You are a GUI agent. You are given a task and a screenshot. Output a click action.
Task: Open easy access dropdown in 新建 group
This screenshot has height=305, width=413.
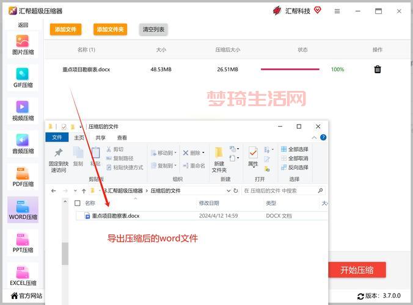(234, 158)
